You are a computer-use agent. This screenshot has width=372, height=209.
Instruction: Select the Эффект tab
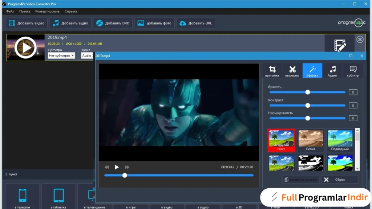pyautogui.click(x=312, y=71)
